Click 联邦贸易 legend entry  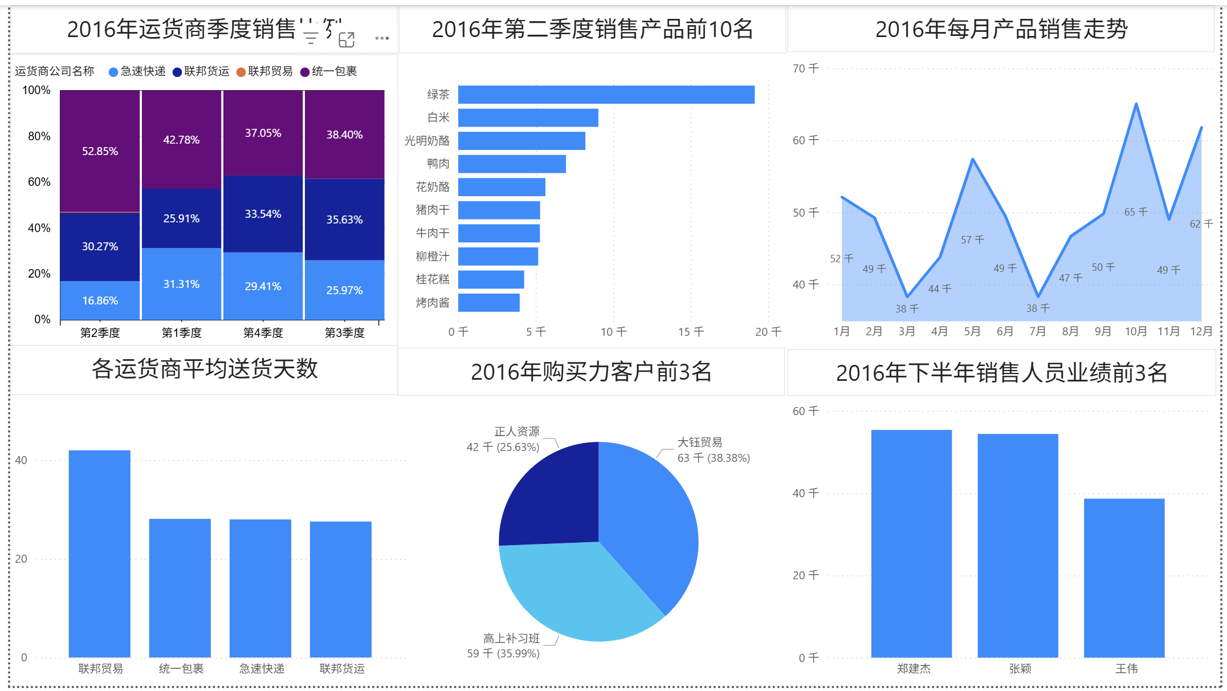[x=270, y=71]
